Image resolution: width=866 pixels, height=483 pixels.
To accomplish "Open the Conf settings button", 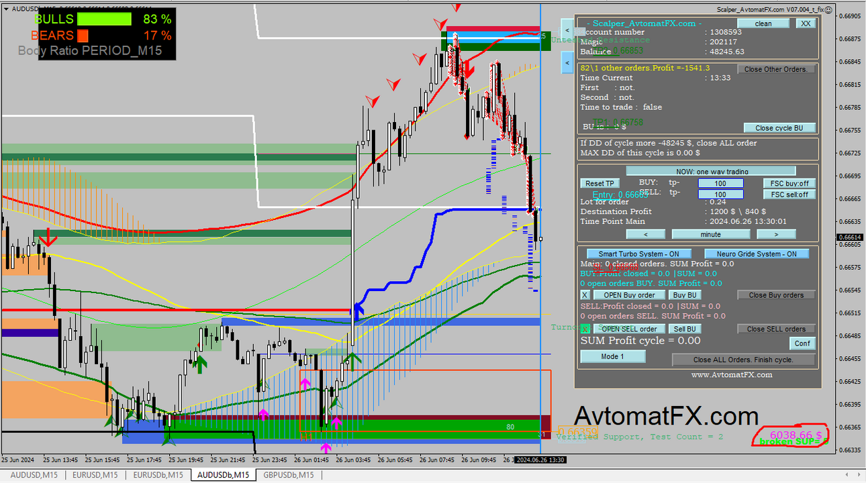I will (x=802, y=343).
